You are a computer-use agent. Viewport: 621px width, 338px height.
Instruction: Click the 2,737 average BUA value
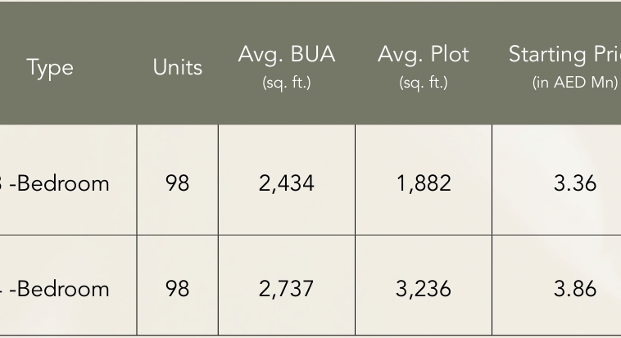286,289
